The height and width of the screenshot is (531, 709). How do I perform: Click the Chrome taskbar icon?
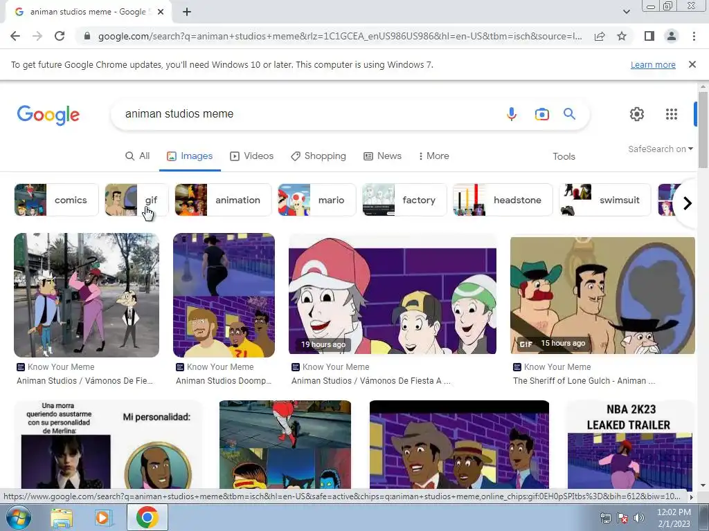coord(147,517)
